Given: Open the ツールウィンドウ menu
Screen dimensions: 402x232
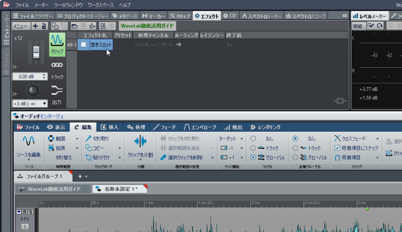Looking at the screenshot, I should (x=68, y=5).
